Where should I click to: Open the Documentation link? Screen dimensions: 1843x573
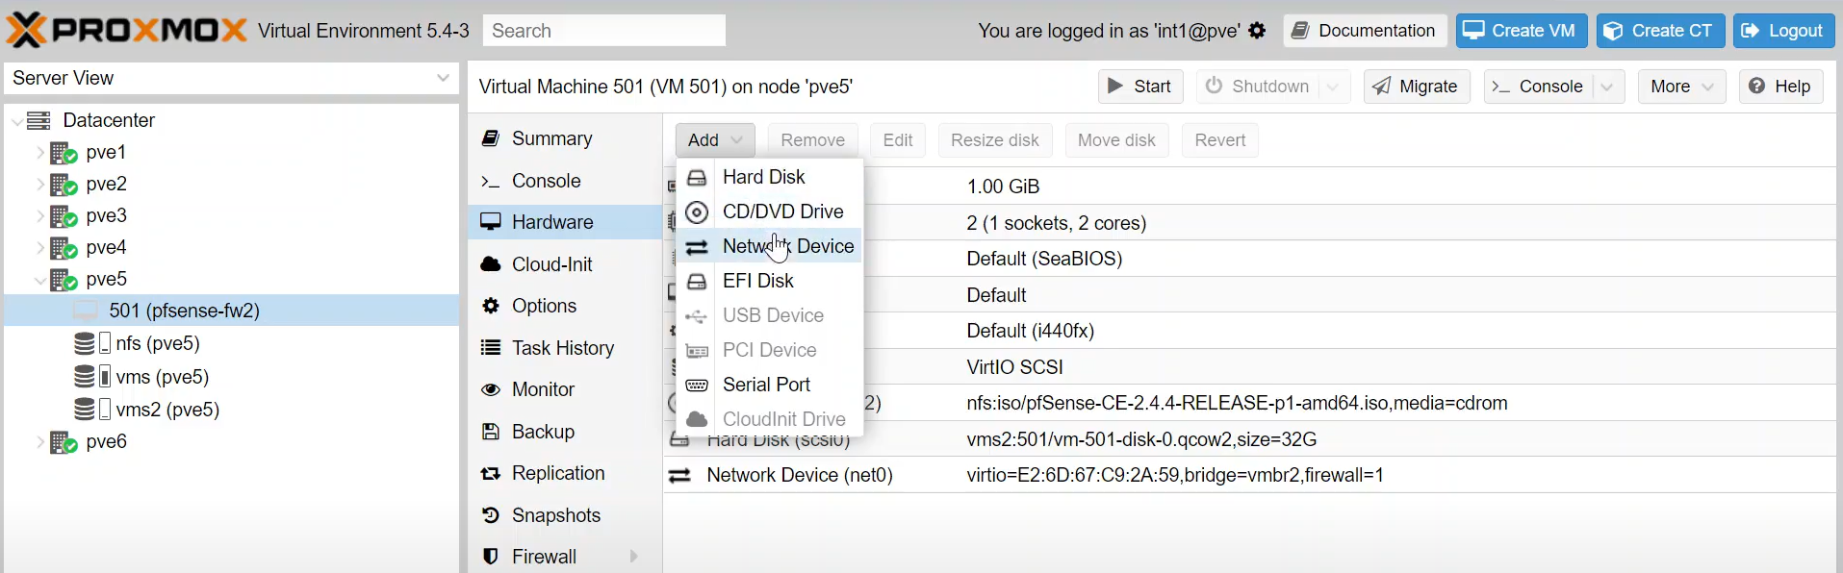[1365, 31]
